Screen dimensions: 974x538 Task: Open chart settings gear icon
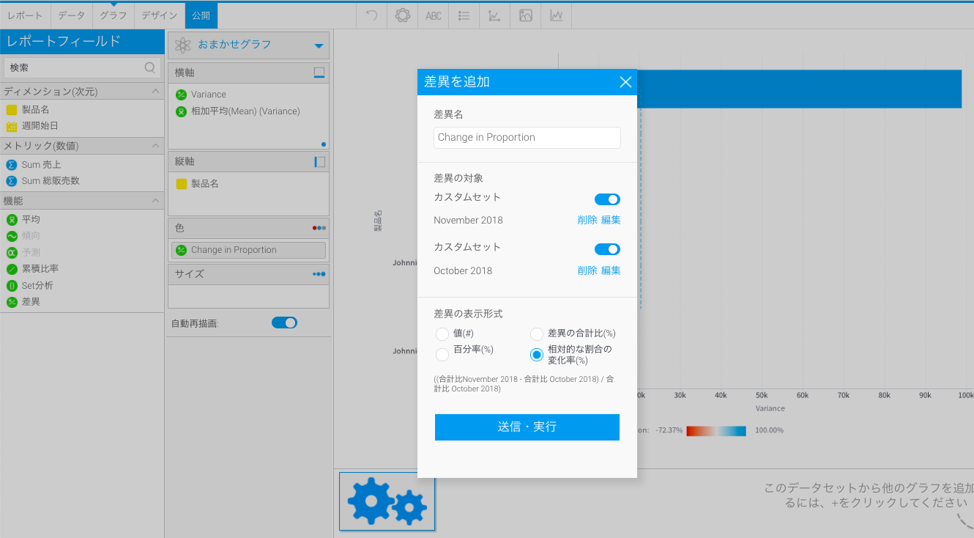(x=402, y=15)
